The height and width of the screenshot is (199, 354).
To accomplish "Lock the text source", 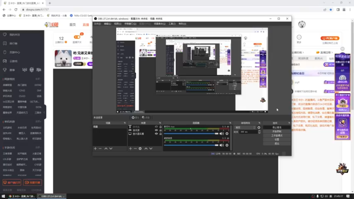I will point(161,127).
